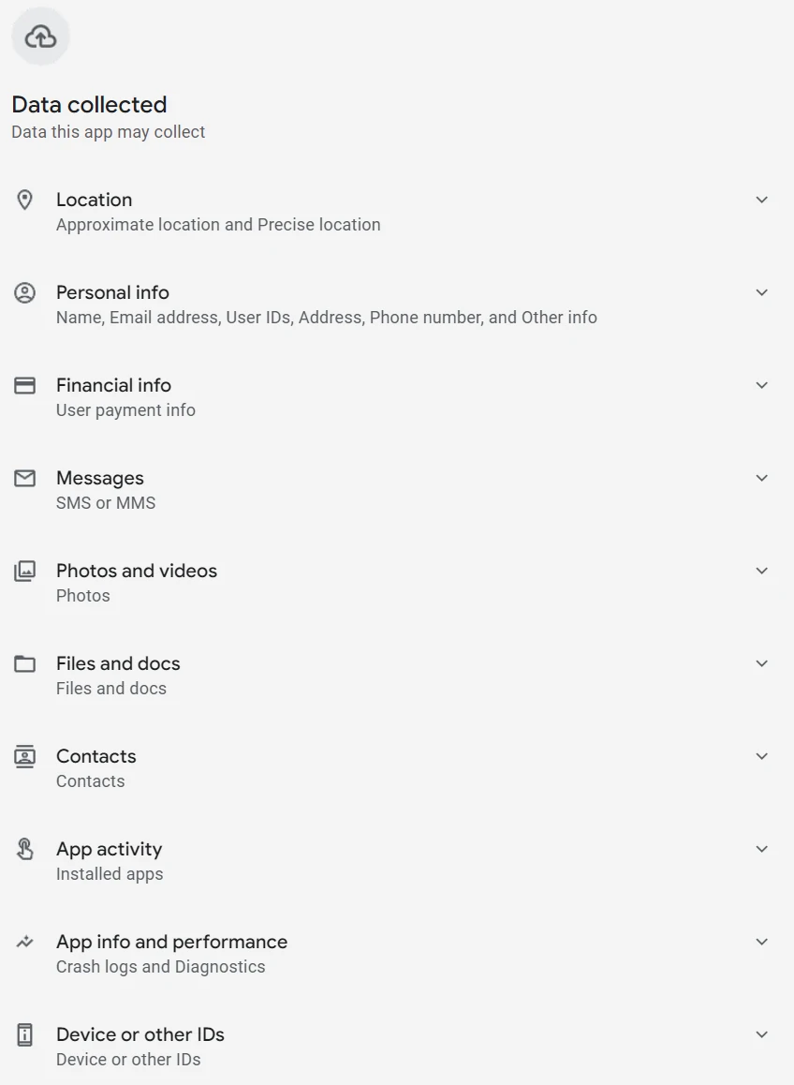Click the Location pin icon

click(24, 200)
